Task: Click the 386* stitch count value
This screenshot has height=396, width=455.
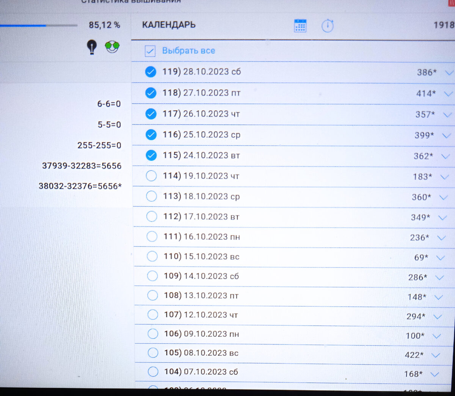Action: pyautogui.click(x=427, y=72)
